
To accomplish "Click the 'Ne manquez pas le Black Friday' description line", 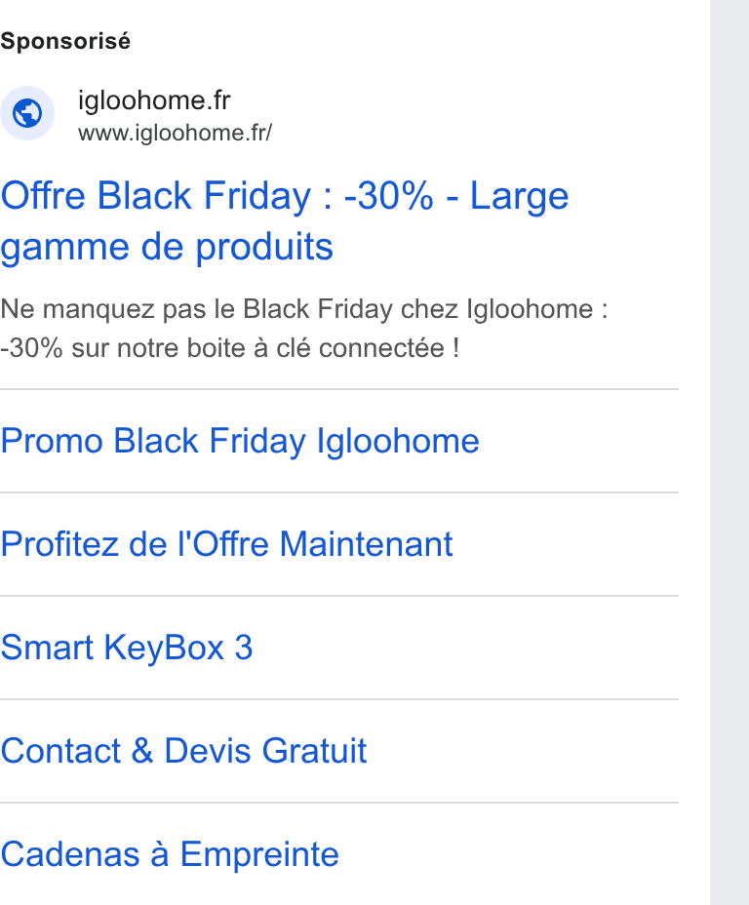I will tap(304, 309).
